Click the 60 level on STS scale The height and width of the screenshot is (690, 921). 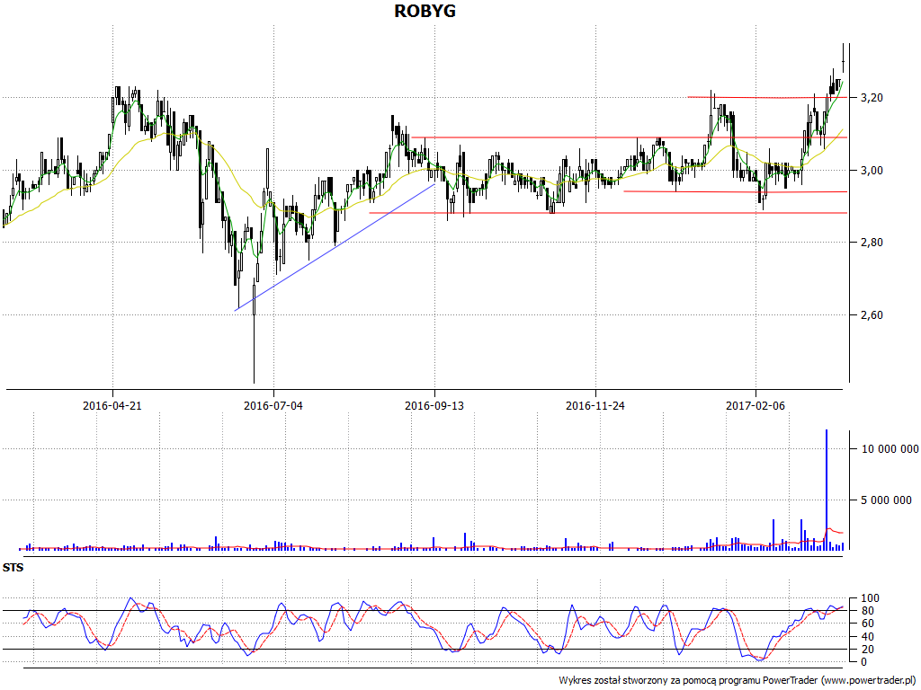pos(867,624)
